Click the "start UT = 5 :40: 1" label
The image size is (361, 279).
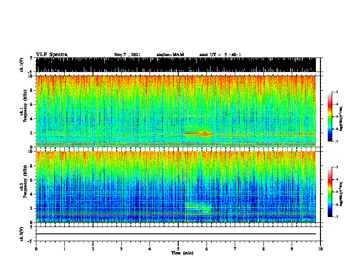[x=220, y=55]
